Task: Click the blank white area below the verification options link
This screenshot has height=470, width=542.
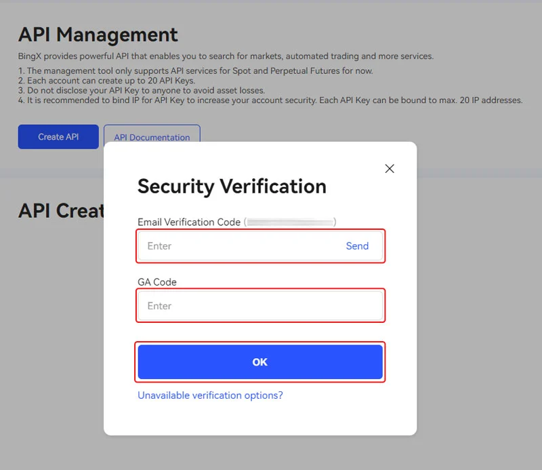Action: [260, 419]
